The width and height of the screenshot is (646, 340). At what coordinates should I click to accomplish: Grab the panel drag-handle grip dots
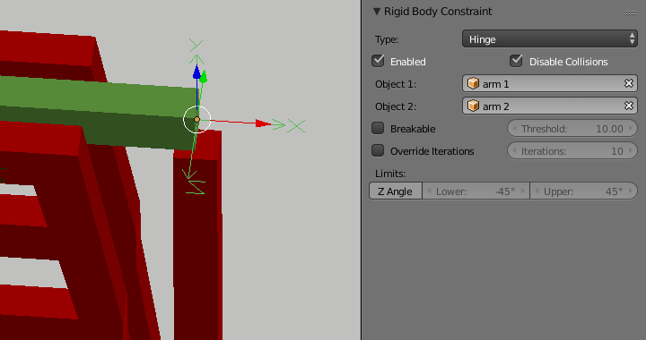(x=631, y=13)
